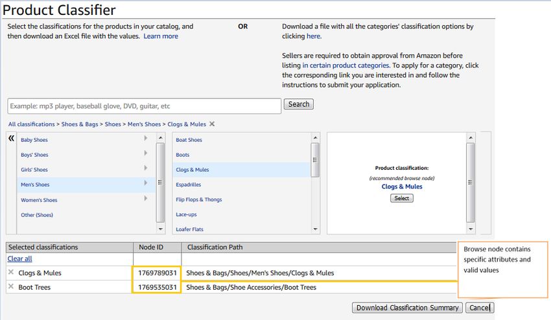This screenshot has height=320, width=551.
Task: Expand the Girls' Shoes category arrow
Action: pyautogui.click(x=145, y=168)
